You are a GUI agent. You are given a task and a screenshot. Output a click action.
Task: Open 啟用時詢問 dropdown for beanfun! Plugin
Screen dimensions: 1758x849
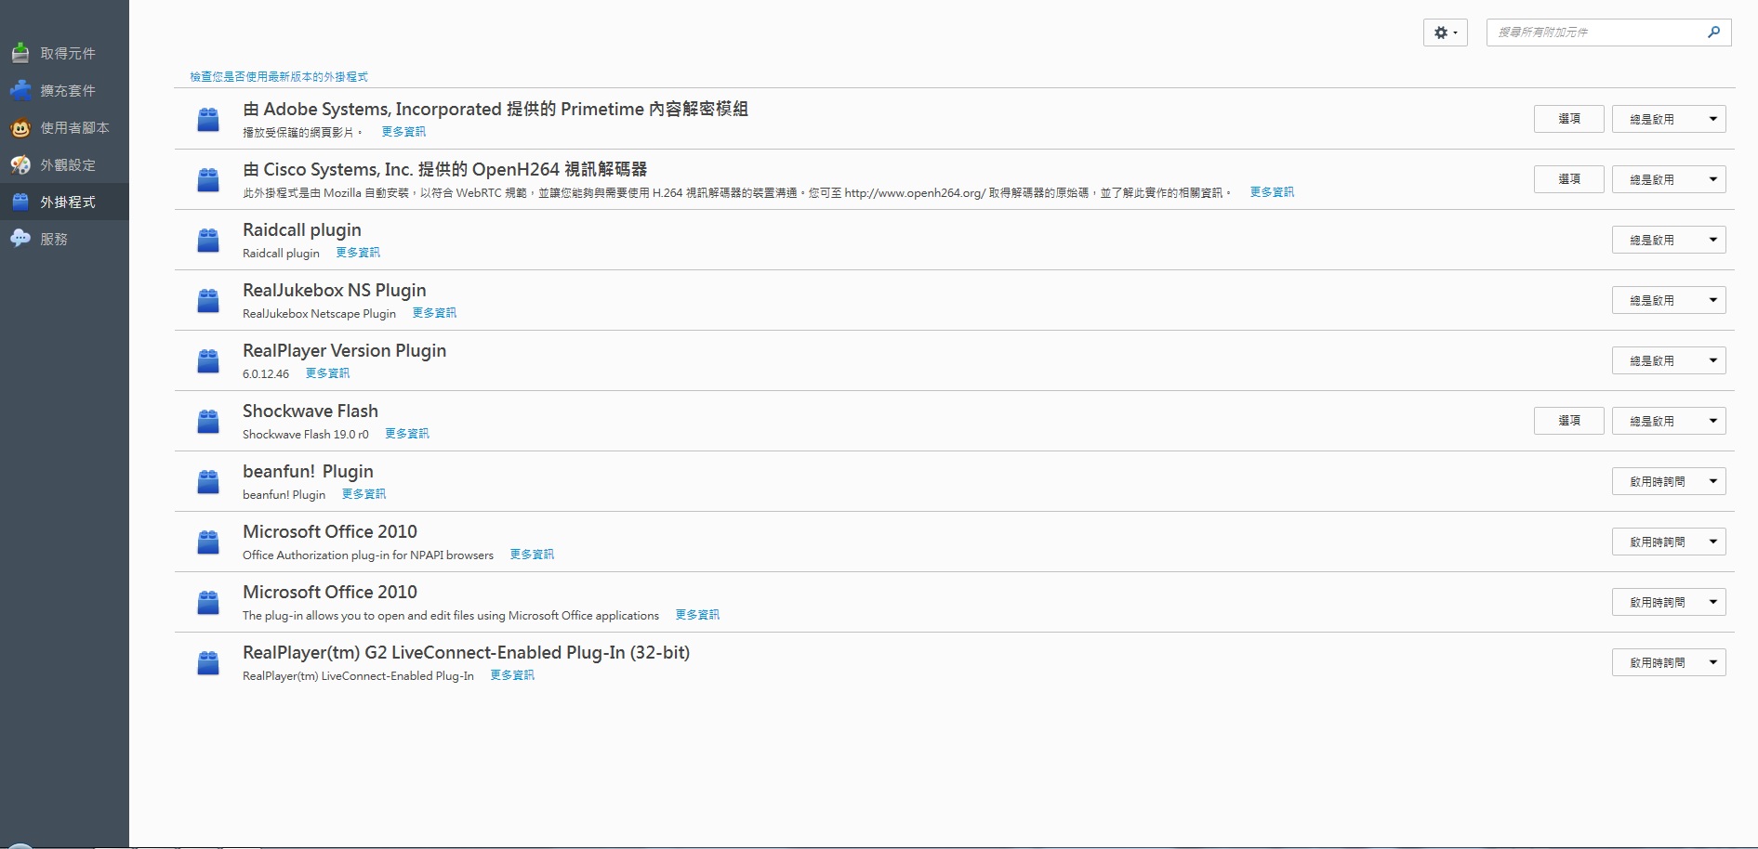[1669, 481]
